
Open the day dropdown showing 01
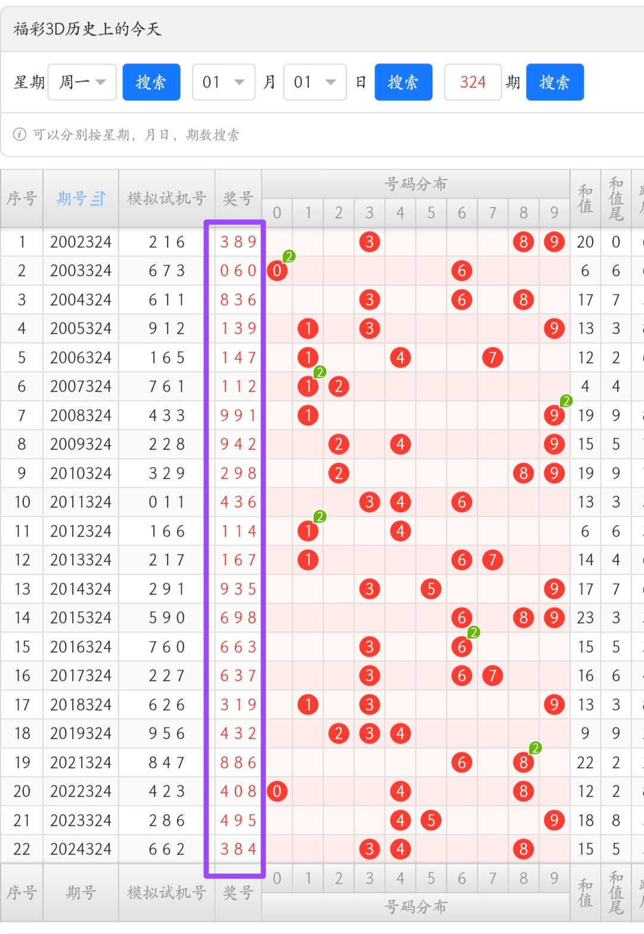tap(314, 82)
